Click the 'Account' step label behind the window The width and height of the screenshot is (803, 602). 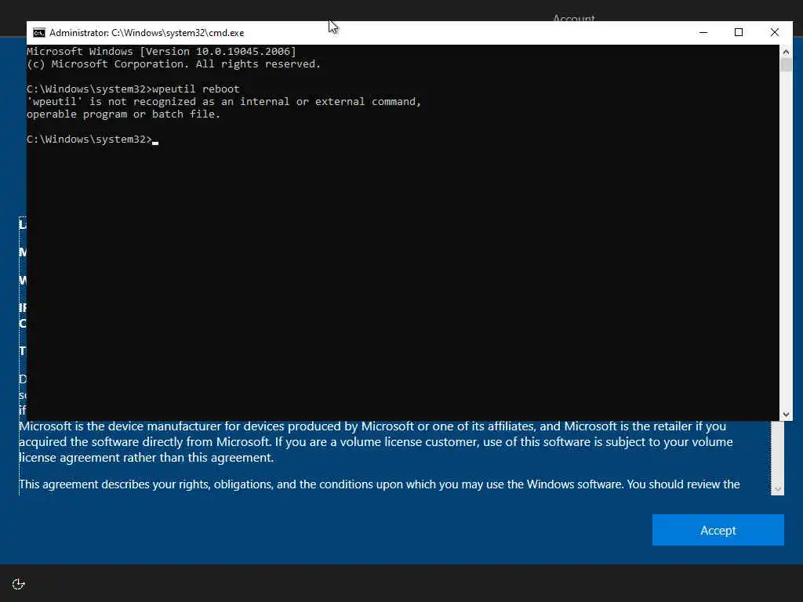(x=573, y=18)
